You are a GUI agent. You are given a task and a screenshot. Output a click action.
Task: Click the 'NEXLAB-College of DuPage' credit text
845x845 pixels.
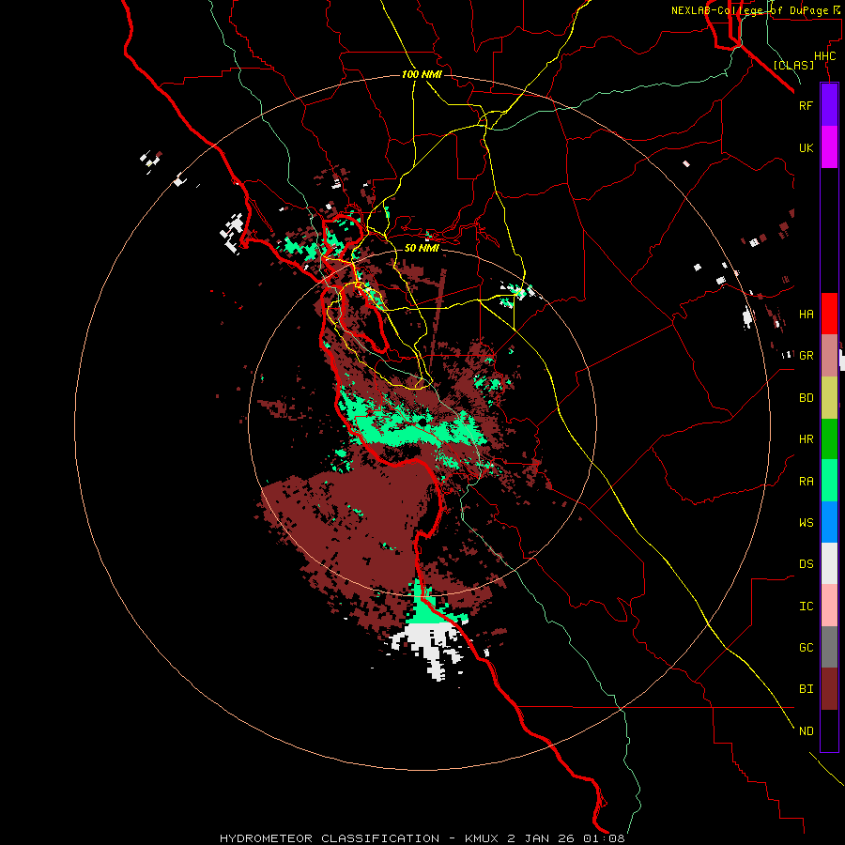click(x=749, y=10)
